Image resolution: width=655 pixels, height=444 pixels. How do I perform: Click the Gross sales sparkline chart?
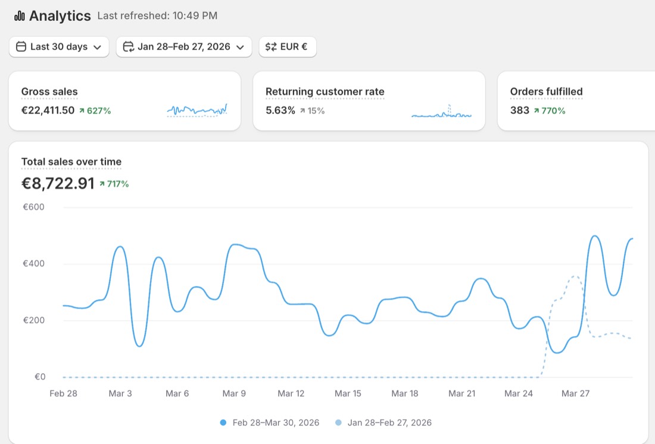coord(197,110)
